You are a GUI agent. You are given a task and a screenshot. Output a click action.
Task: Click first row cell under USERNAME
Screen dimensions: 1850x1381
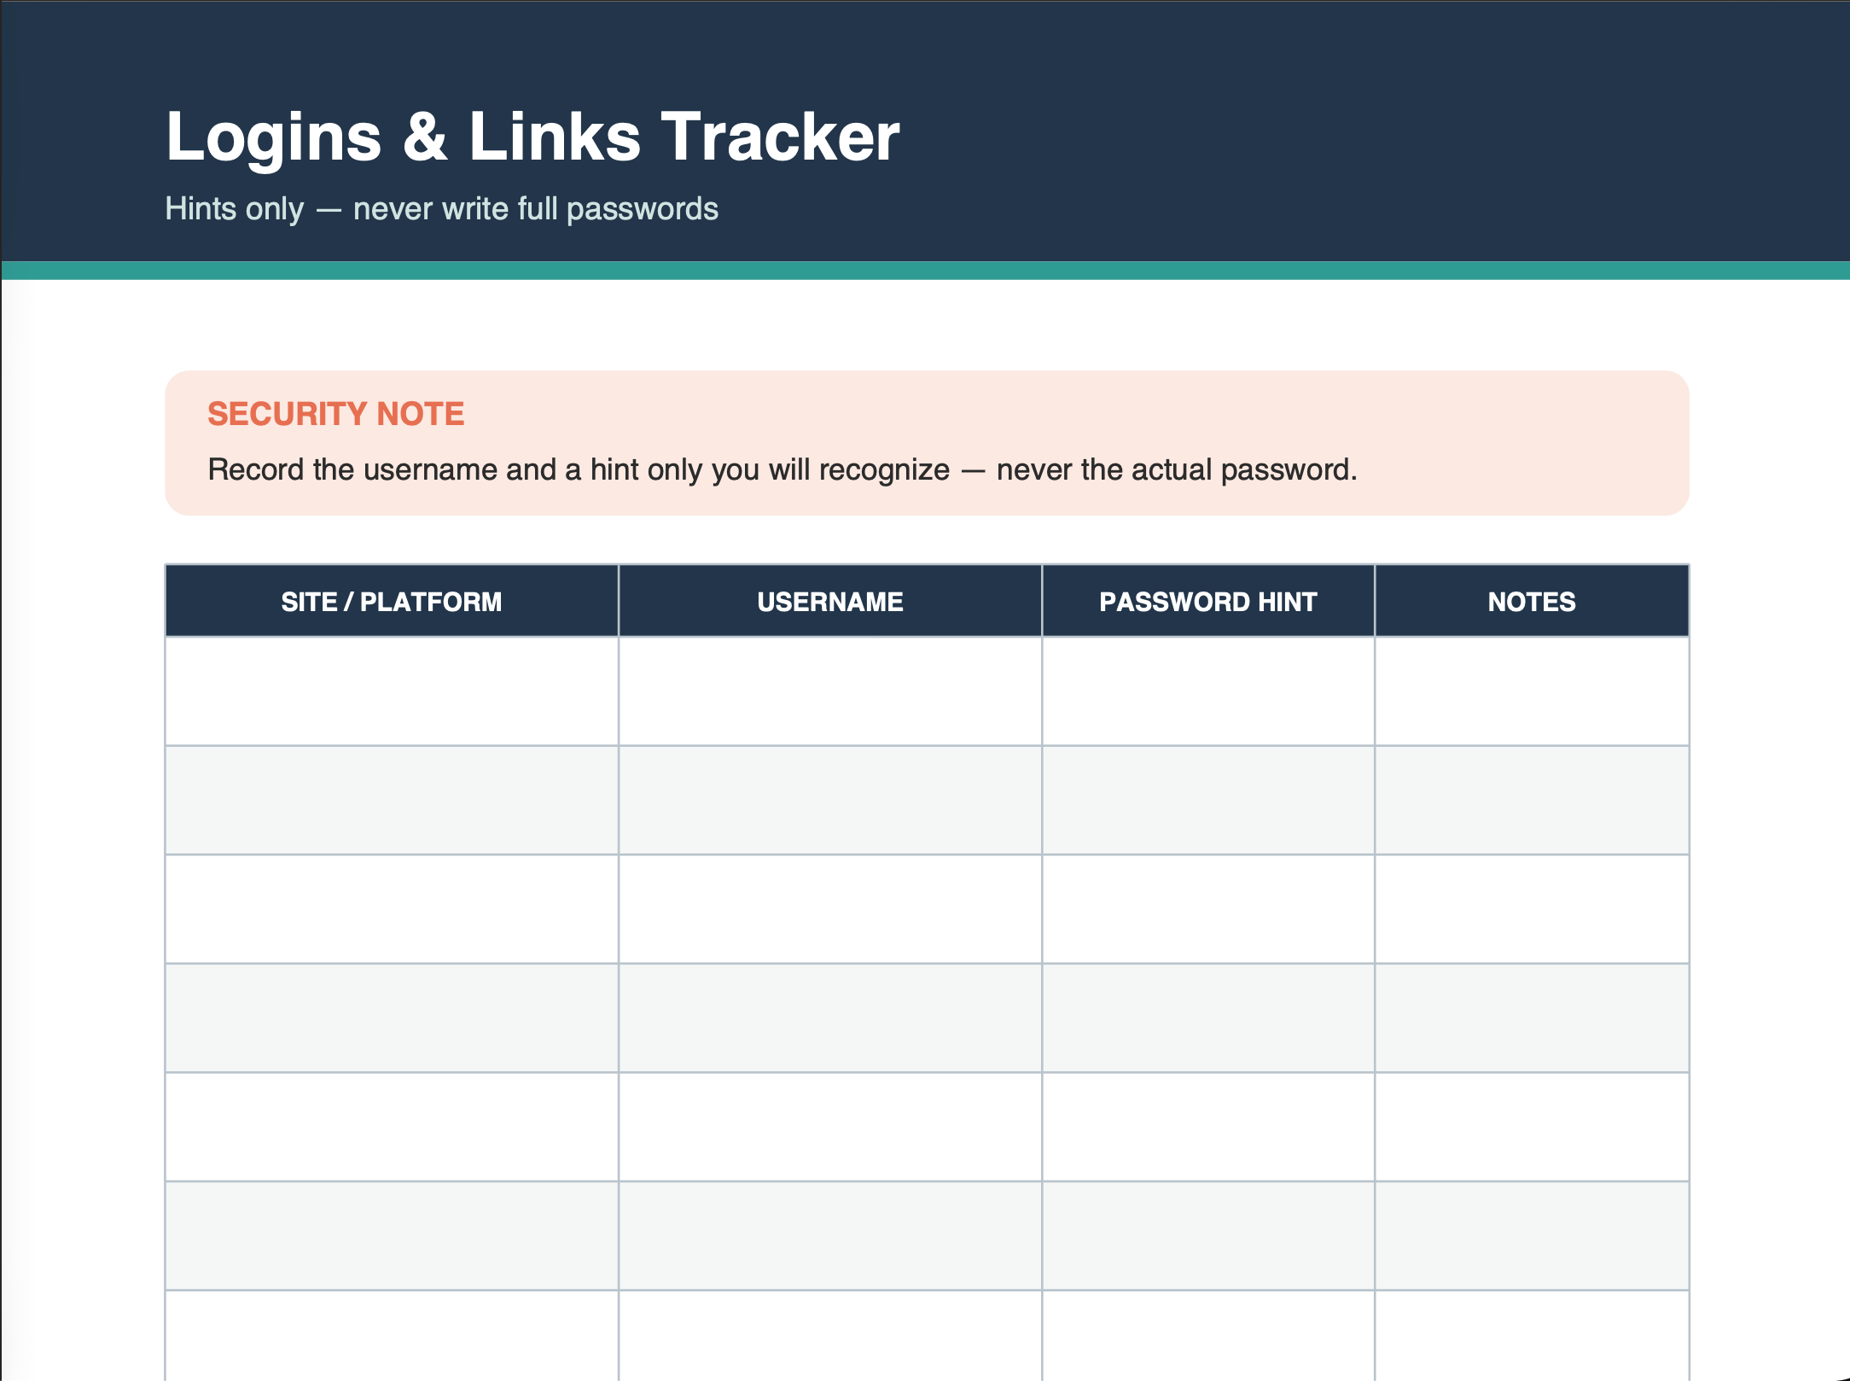pos(830,691)
